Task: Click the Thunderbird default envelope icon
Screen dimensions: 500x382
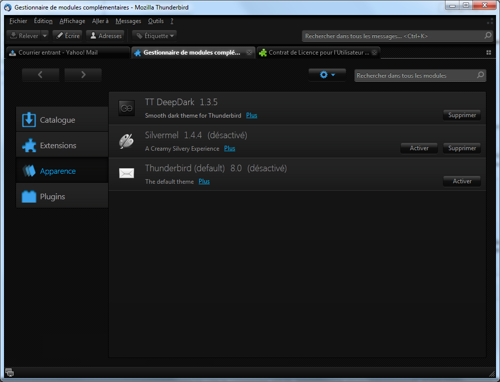Action: click(x=127, y=173)
